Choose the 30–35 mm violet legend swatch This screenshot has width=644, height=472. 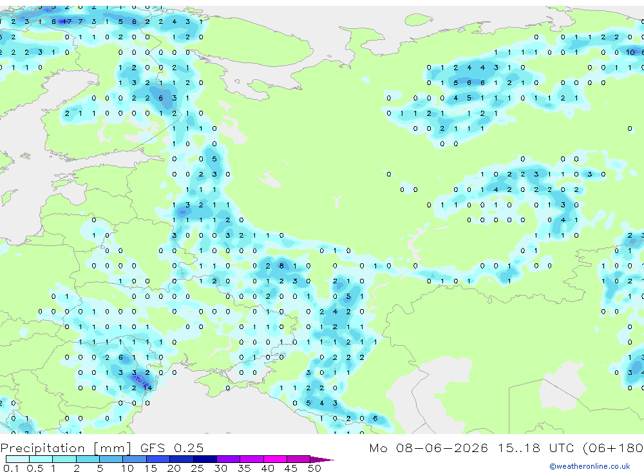229,459
